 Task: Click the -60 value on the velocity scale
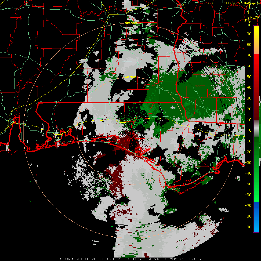click(248, 195)
